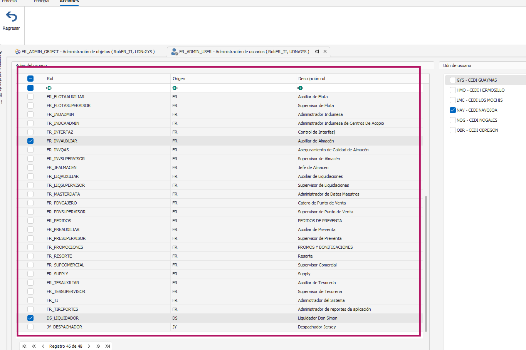
Task: Uncheck NAV - CEDI NAVOJOA checkbox
Action: pyautogui.click(x=453, y=110)
